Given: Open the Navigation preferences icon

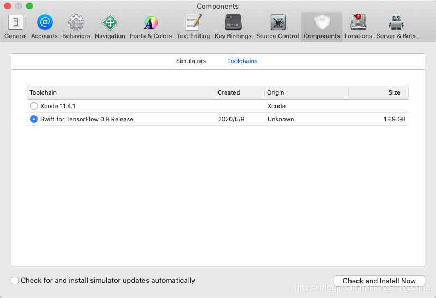Looking at the screenshot, I should [110, 22].
